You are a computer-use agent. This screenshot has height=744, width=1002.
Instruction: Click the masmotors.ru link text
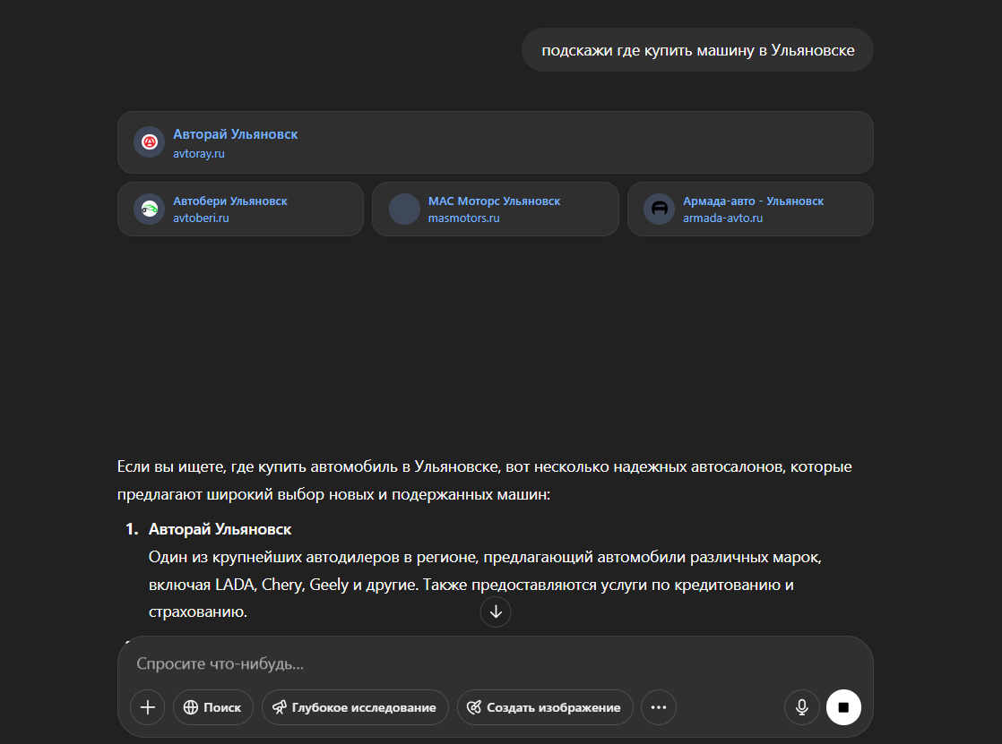[464, 218]
